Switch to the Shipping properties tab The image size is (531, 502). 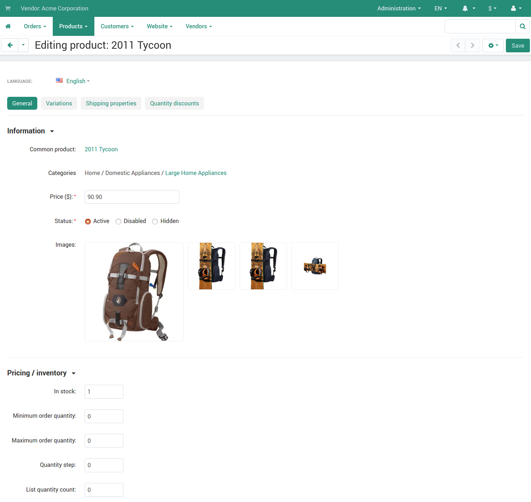point(111,103)
